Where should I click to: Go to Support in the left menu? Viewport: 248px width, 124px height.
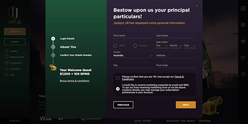click(15, 69)
